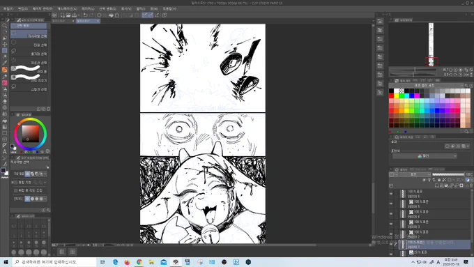
Task: Click Delete sub tool trash icon
Action: pyautogui.click(x=48, y=109)
